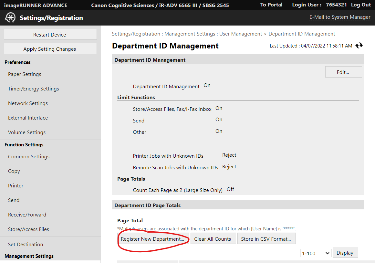Open the 1-100 range dropdown
The width and height of the screenshot is (375, 263).
click(316, 253)
